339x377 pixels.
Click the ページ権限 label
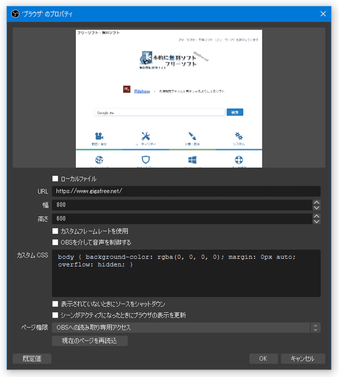click(35, 328)
